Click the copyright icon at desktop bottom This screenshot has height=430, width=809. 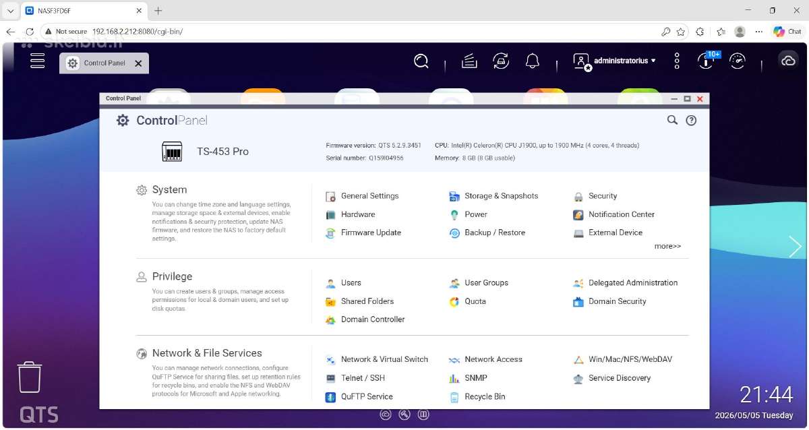coord(386,415)
